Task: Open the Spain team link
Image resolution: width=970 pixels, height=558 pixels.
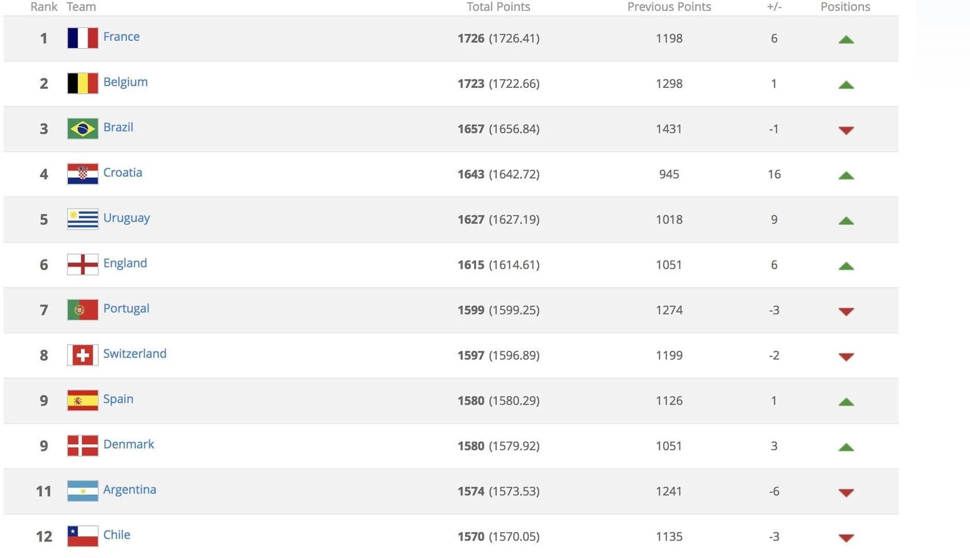Action: (x=118, y=399)
